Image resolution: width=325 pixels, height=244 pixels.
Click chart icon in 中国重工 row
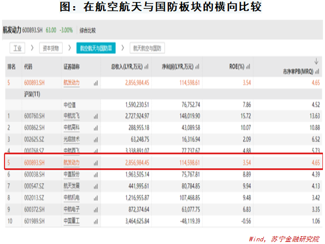96,221
